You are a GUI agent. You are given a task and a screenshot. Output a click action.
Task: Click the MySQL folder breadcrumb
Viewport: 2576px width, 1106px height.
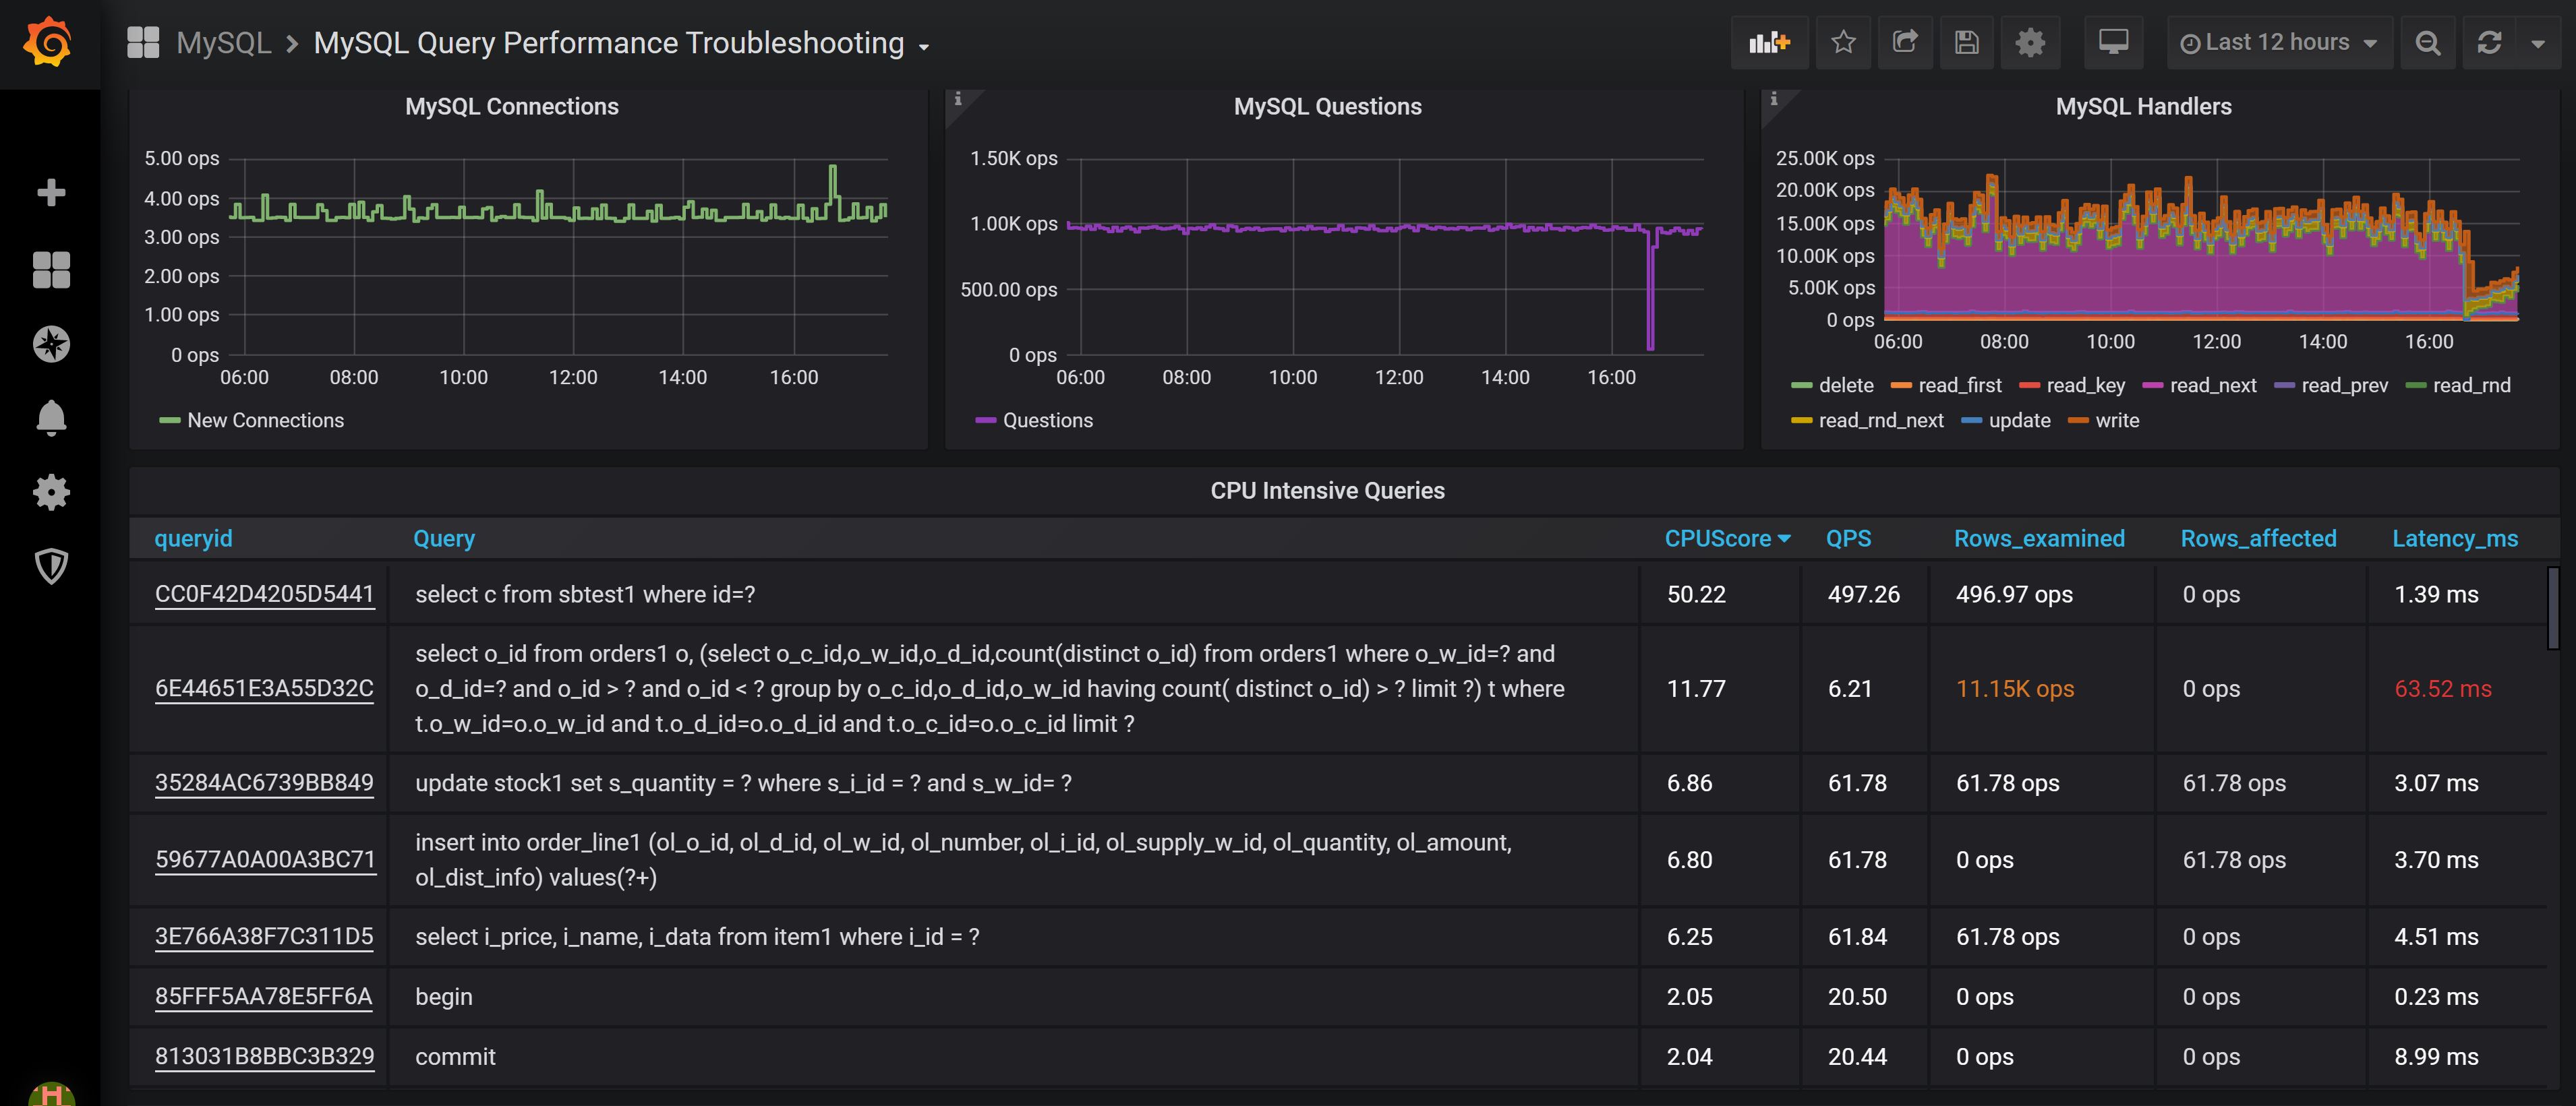pos(224,43)
